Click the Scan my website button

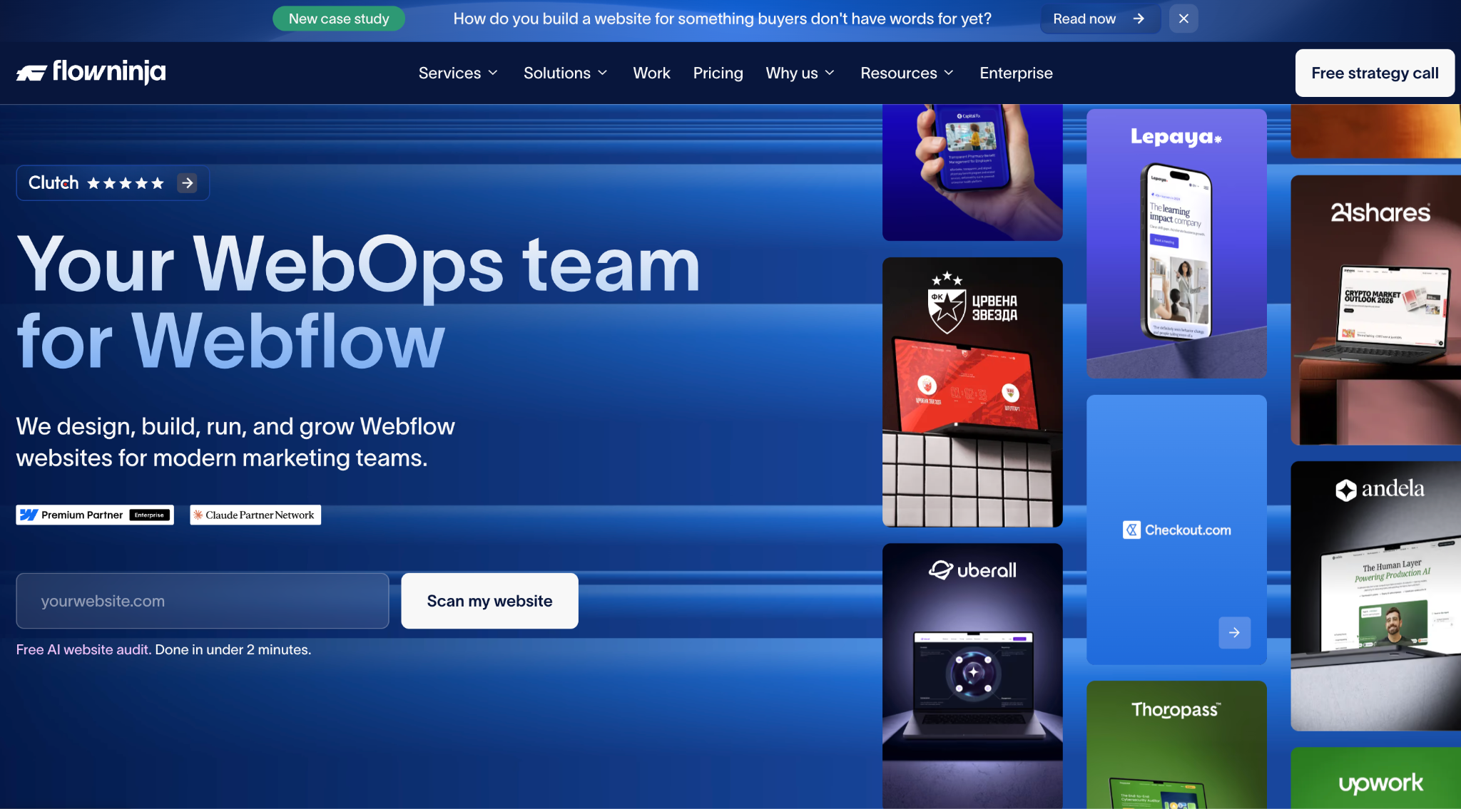tap(489, 601)
